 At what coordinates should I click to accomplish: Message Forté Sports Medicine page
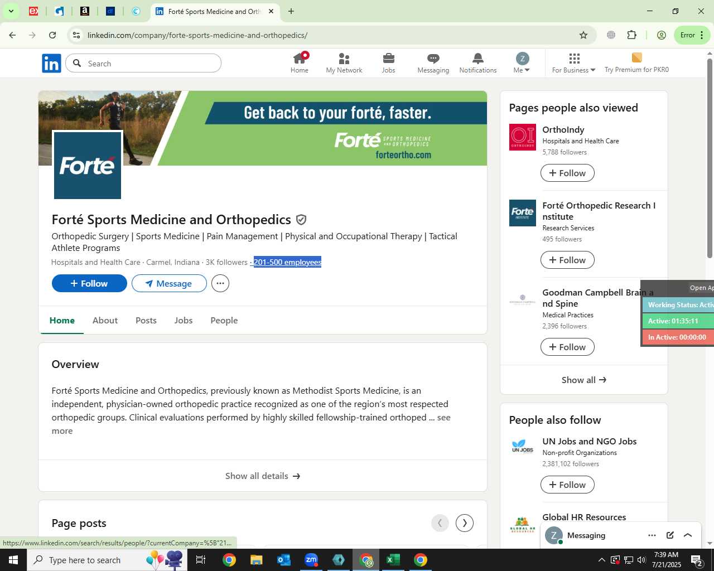click(x=169, y=283)
